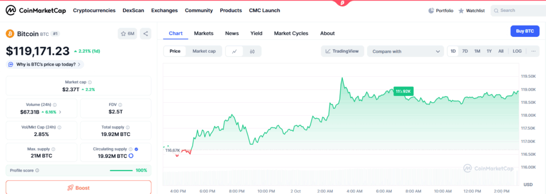Click the Profile score info icon
Image resolution: width=546 pixels, height=194 pixels.
(37, 171)
